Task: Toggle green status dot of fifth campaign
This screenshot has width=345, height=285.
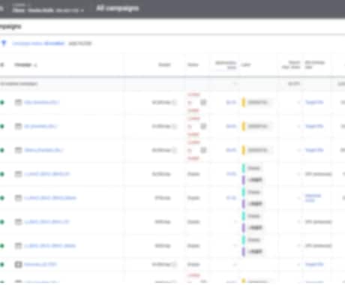Action: [2, 198]
